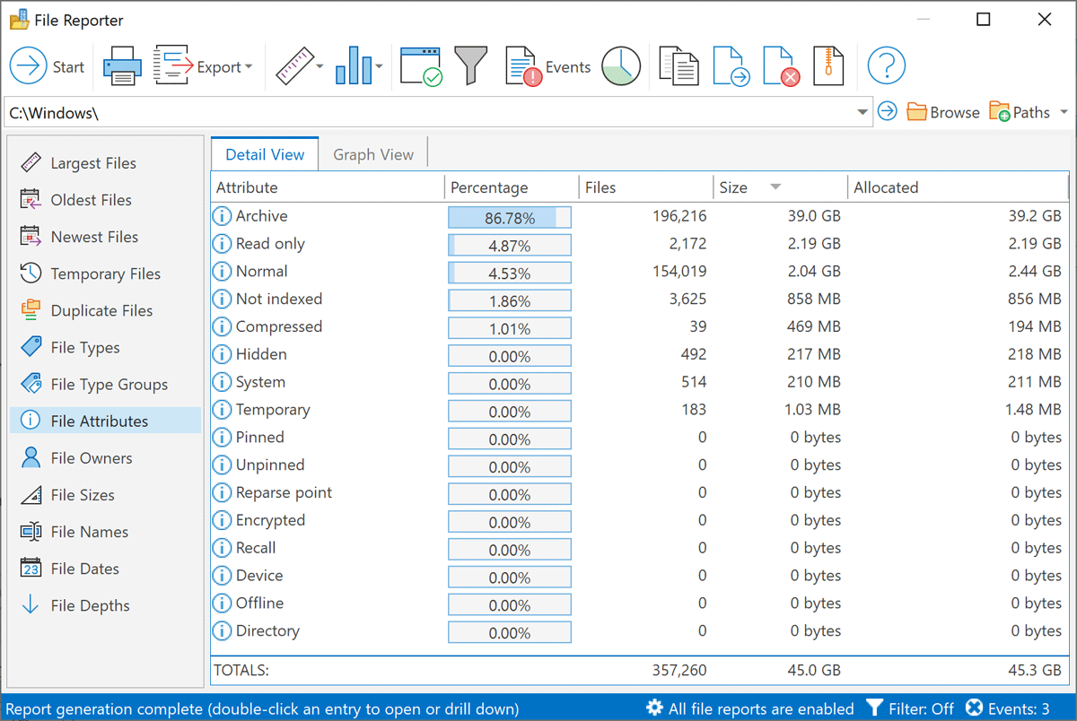This screenshot has height=721, width=1077.
Task: Click the help question mark icon
Action: coord(886,66)
